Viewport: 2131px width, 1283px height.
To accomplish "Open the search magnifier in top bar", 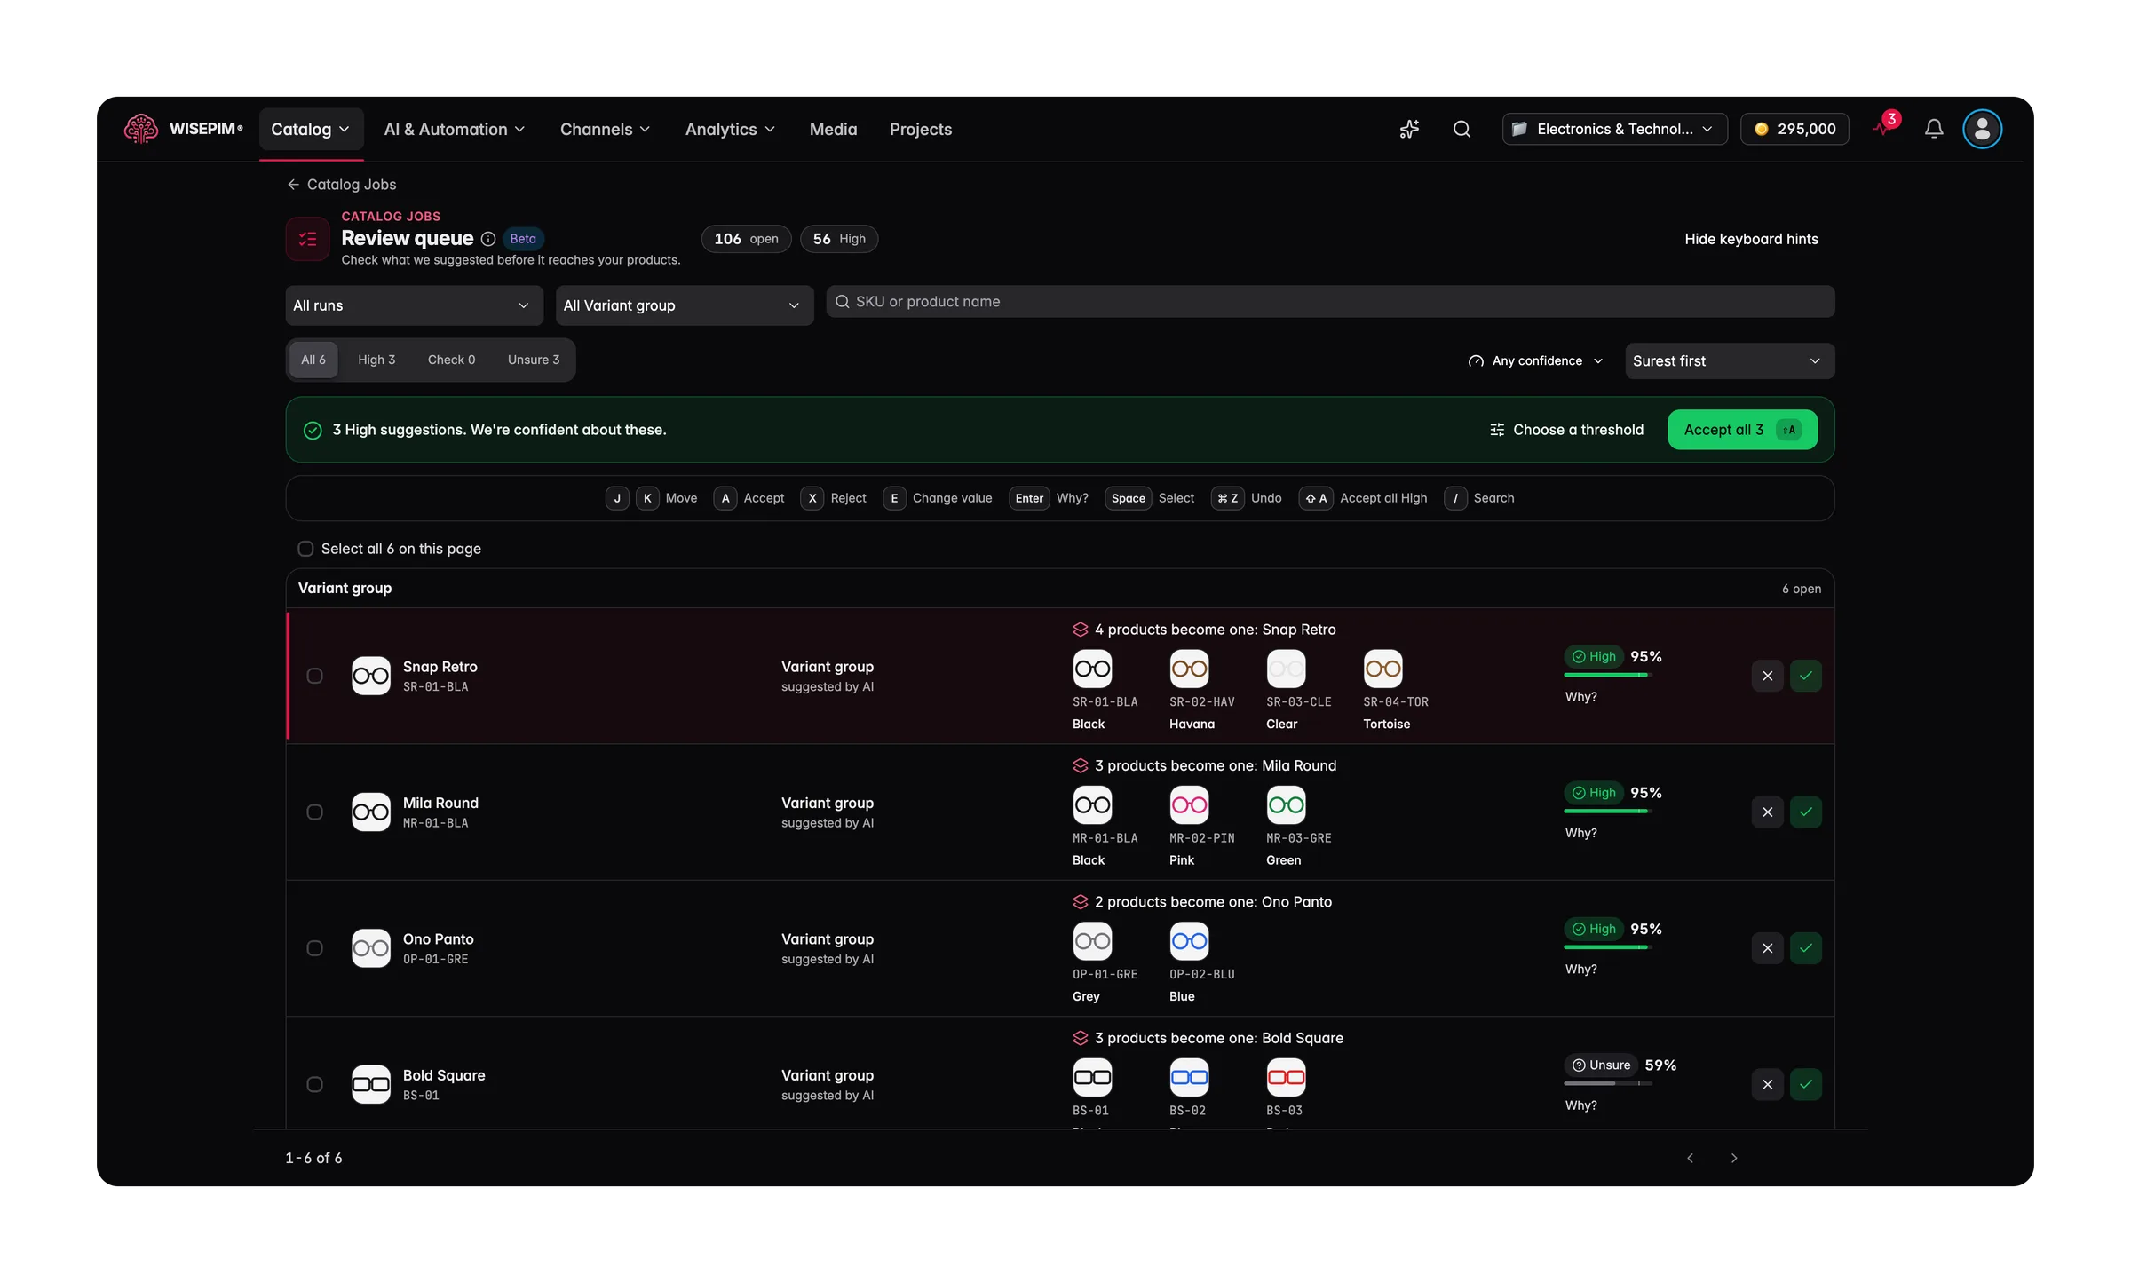I will [x=1462, y=129].
